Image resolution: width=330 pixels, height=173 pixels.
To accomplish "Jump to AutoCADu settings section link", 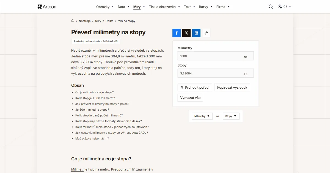I will coord(112,133).
